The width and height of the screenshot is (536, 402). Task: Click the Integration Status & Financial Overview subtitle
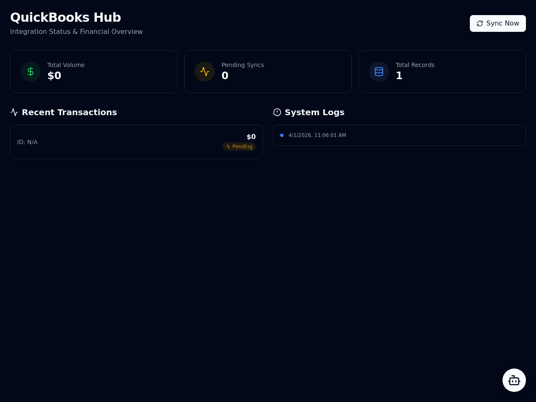coord(77,32)
